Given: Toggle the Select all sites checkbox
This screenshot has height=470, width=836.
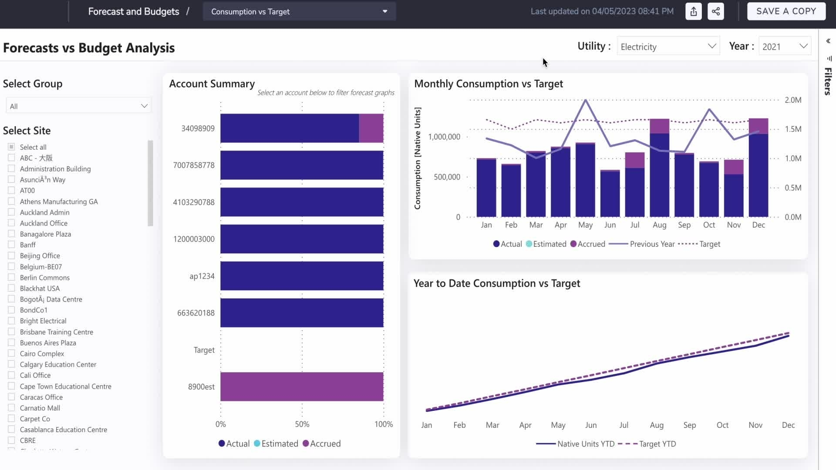Looking at the screenshot, I should (11, 146).
